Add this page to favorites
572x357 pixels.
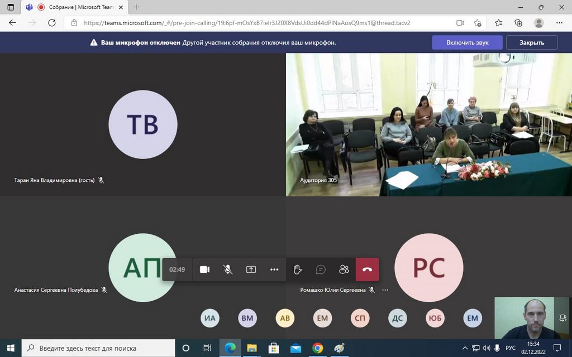478,23
